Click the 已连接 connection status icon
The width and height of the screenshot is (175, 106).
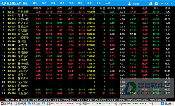[x=162, y=103]
